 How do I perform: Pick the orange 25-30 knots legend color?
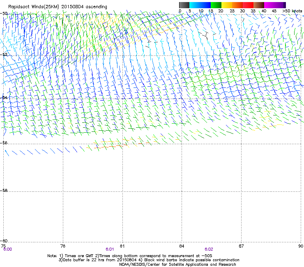pos(237,5)
